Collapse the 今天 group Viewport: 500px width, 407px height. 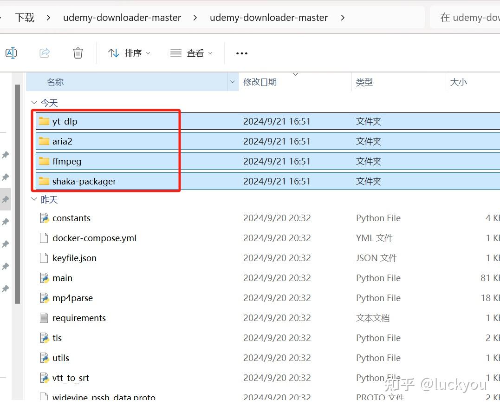coord(33,102)
